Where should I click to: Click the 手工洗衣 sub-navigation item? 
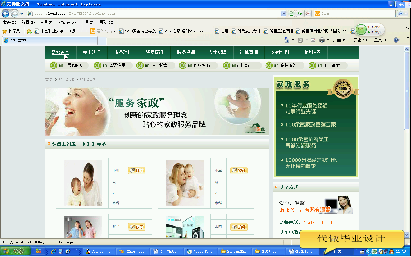tap(332, 65)
